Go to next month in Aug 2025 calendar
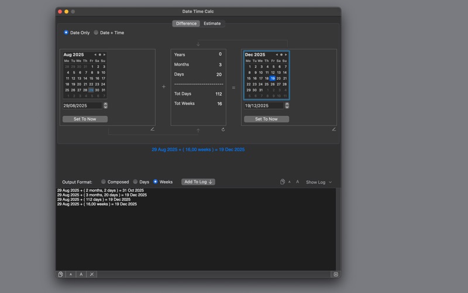468x293 pixels. [104, 54]
